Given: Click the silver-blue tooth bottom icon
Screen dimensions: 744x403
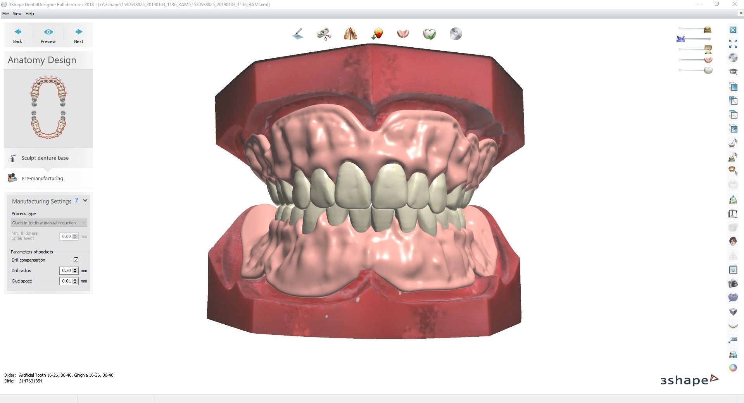Looking at the screenshot, I should click(x=733, y=354).
